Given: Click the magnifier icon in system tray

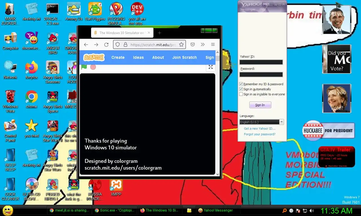Looking at the screenshot, I should [x=285, y=210].
